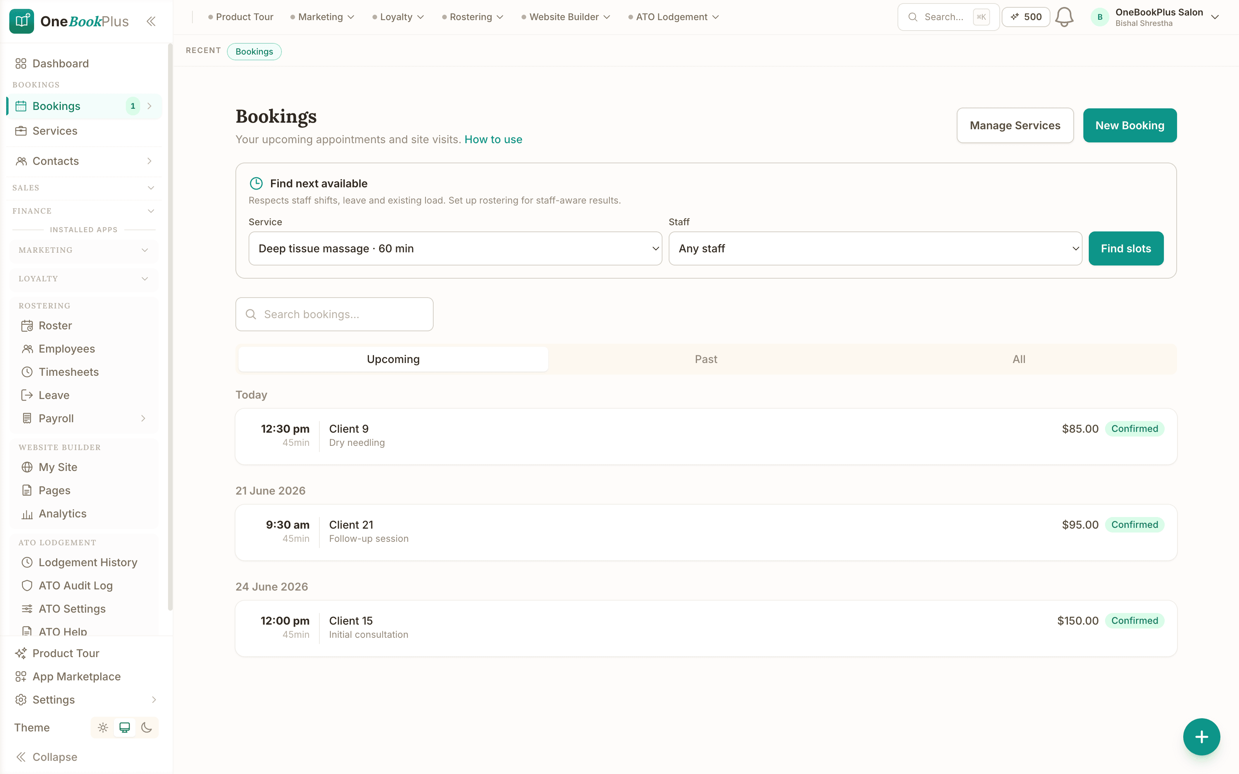
Task: Select the Upcoming tab
Action: click(x=393, y=360)
